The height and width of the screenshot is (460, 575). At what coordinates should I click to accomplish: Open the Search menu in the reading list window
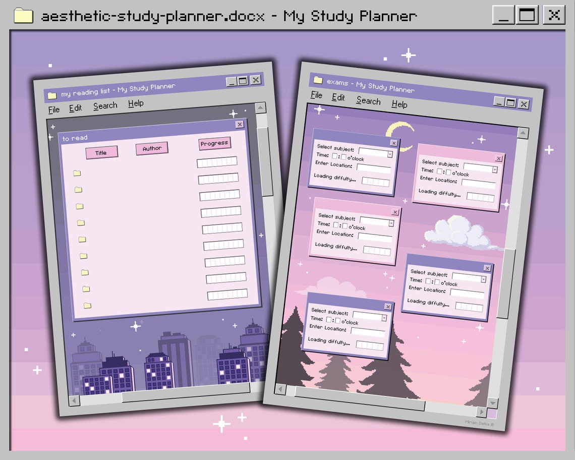pos(105,105)
